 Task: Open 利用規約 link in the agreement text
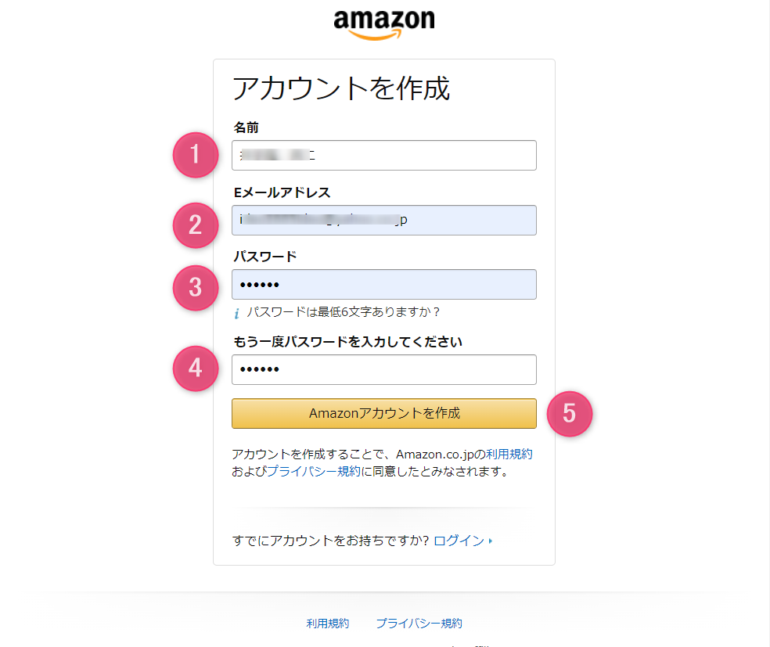[509, 455]
